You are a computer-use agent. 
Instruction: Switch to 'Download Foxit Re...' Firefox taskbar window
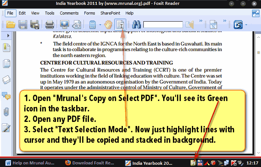tap(90, 163)
